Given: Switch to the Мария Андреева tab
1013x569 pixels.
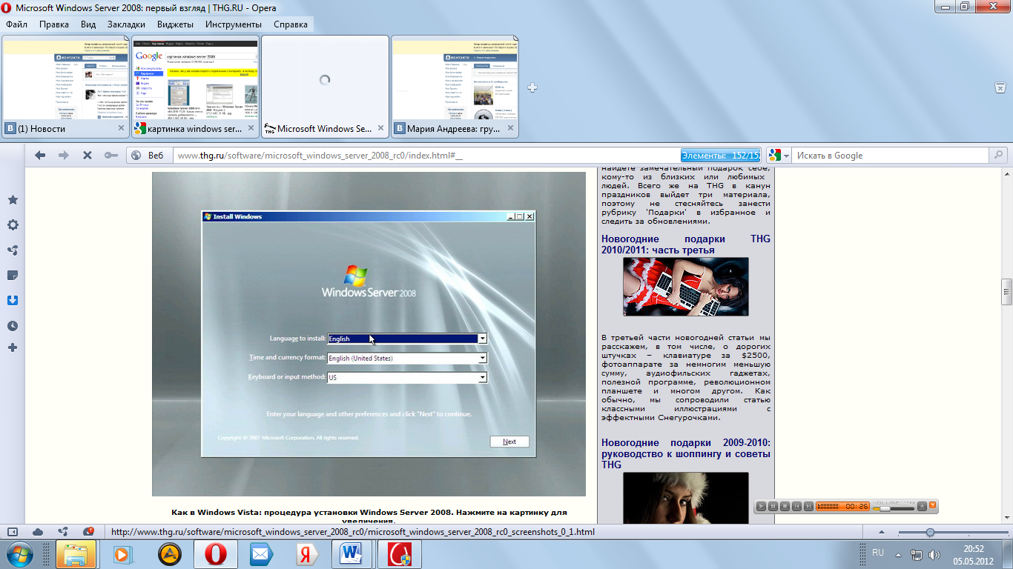Looking at the screenshot, I should pyautogui.click(x=455, y=87).
